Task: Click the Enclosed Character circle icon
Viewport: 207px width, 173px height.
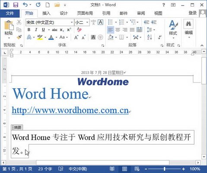Action: (x=100, y=37)
